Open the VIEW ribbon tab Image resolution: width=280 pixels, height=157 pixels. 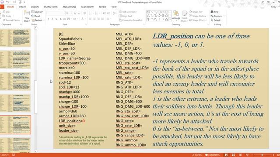point(114,7)
